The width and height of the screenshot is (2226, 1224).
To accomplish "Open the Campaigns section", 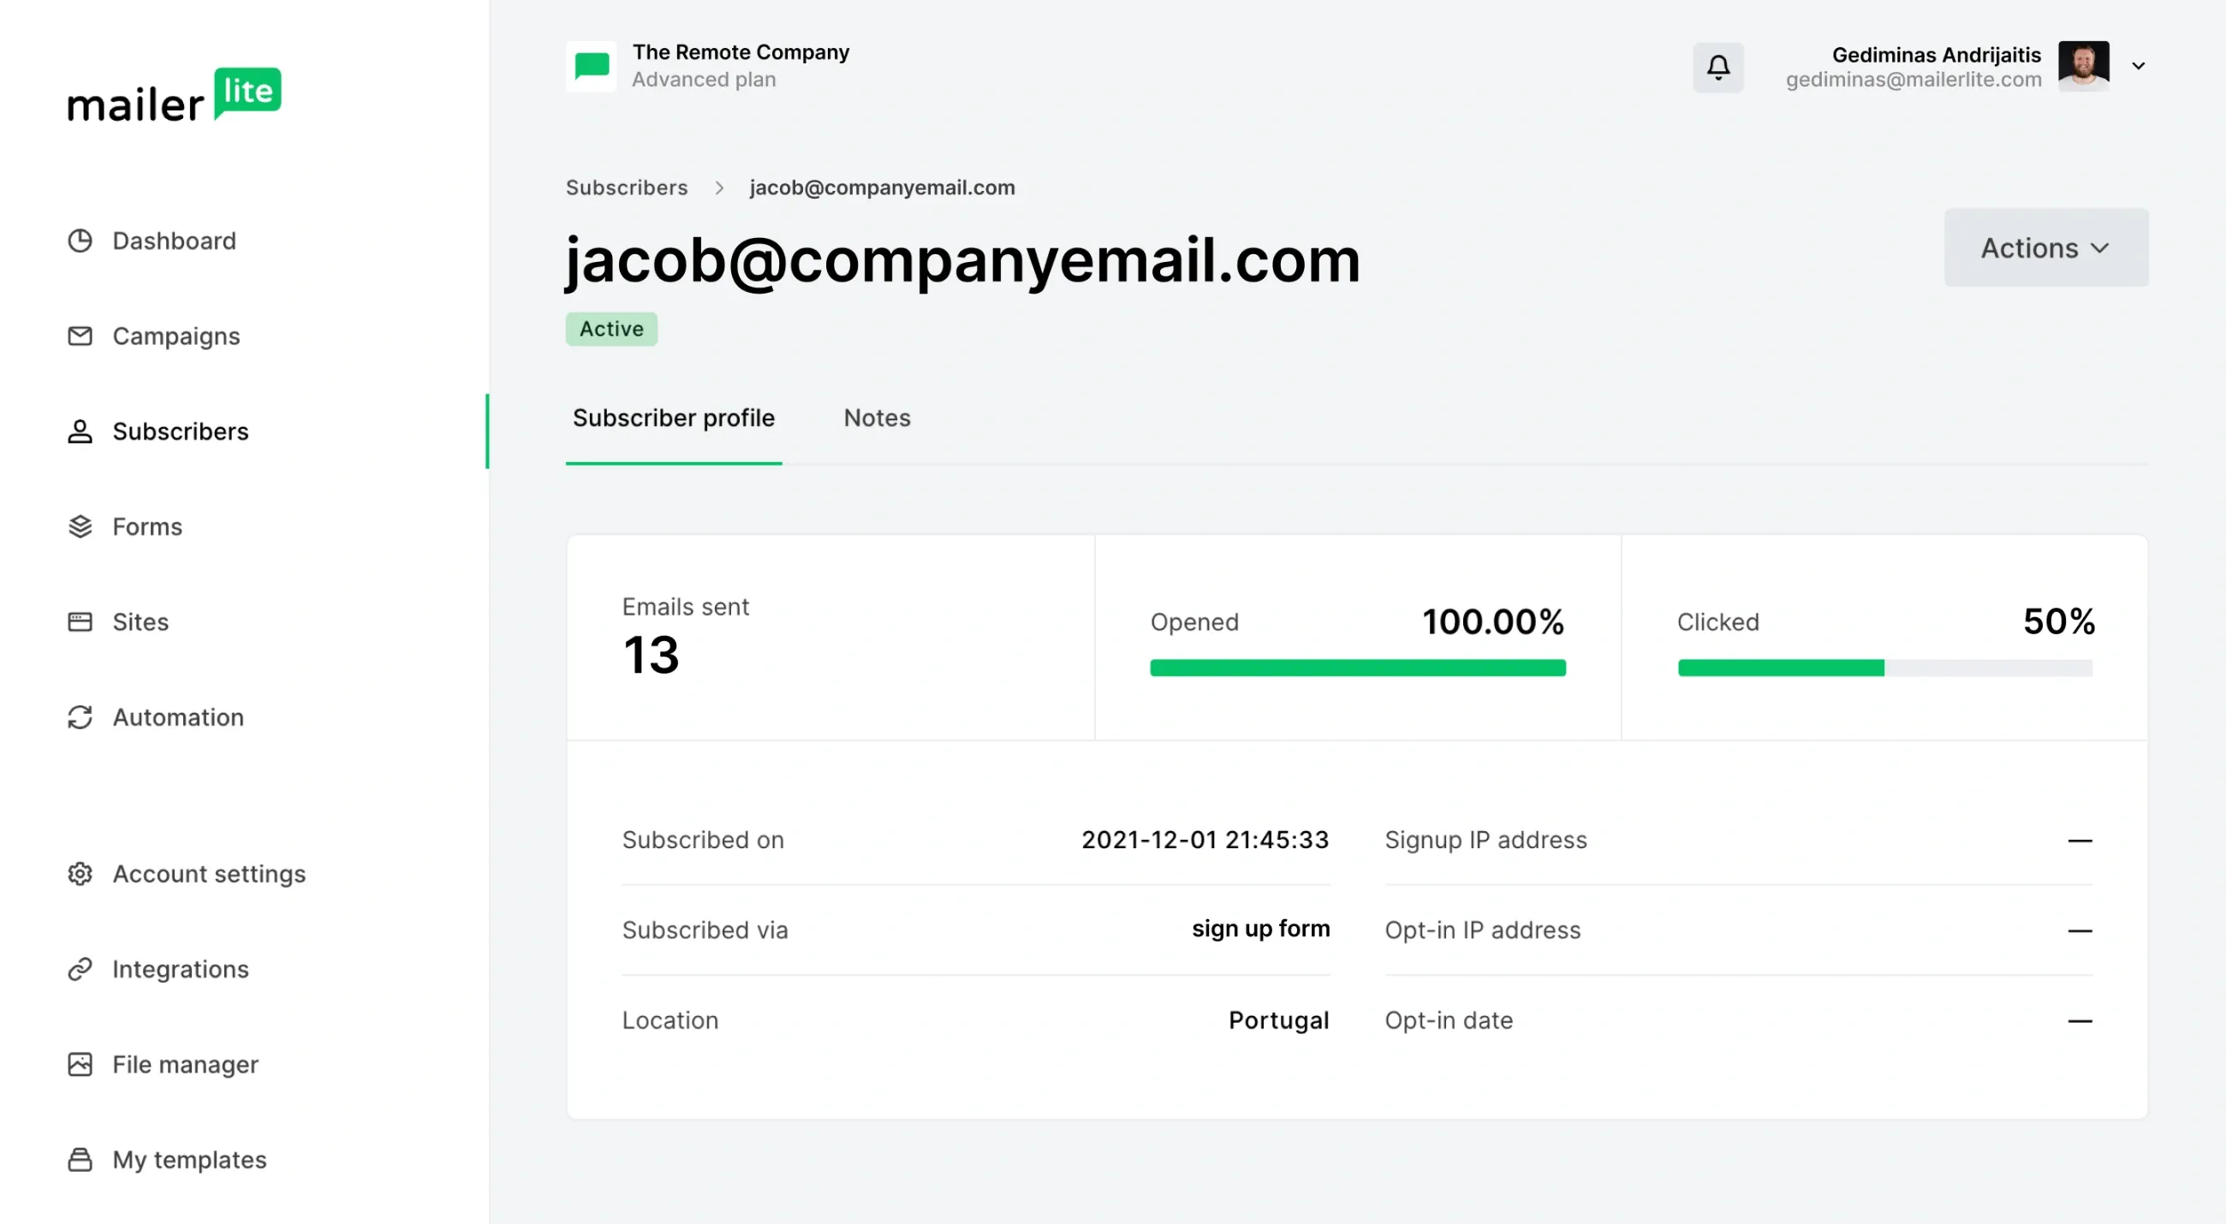I will click(176, 335).
